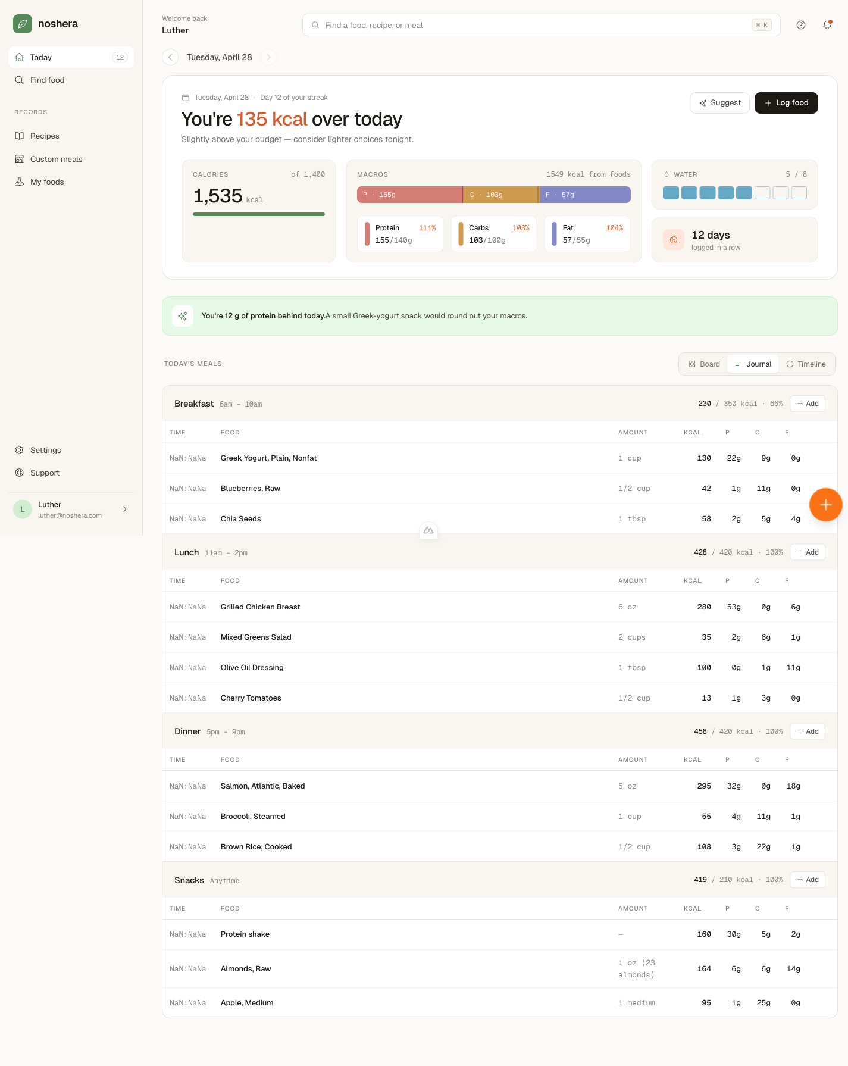The image size is (848, 1066).
Task: Add food to Breakfast
Action: point(808,404)
